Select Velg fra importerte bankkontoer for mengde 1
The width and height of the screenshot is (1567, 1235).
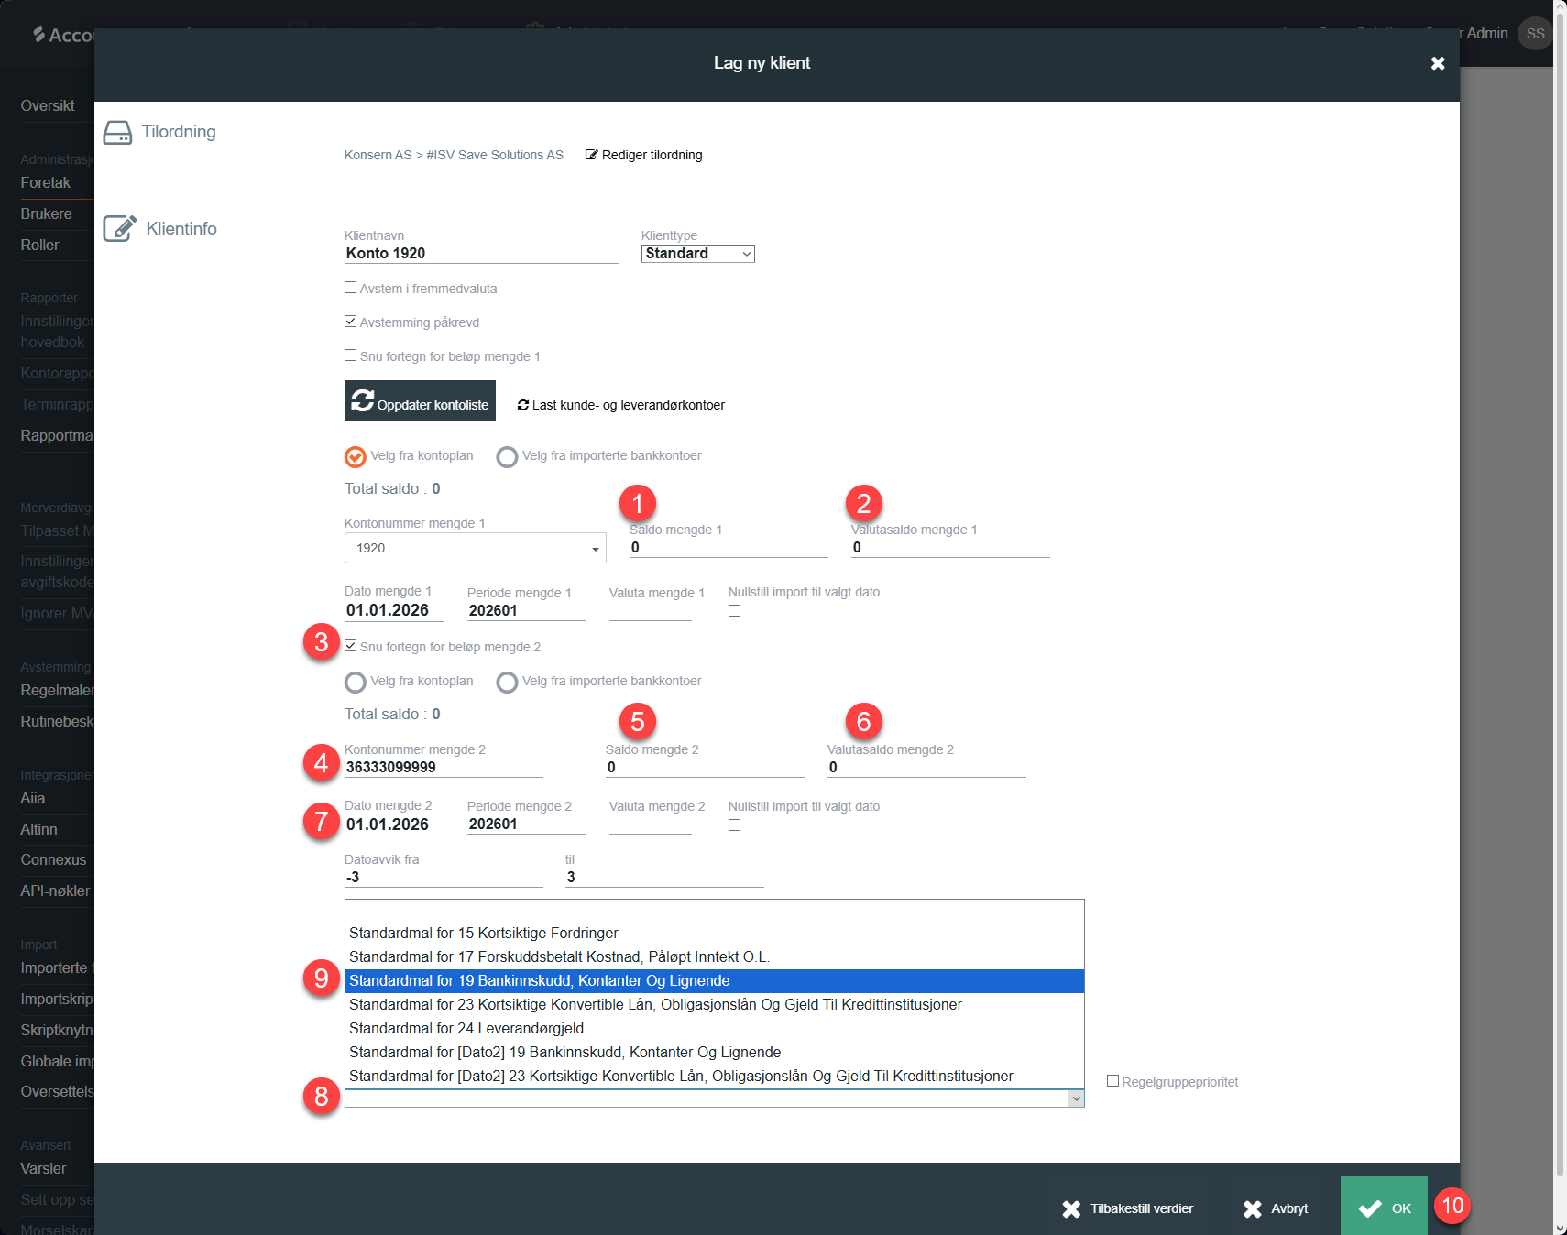[507, 456]
